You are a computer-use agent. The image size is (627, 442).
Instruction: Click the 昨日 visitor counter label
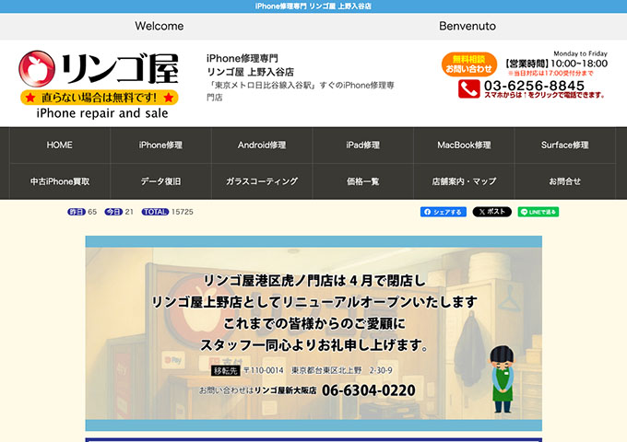pos(77,212)
